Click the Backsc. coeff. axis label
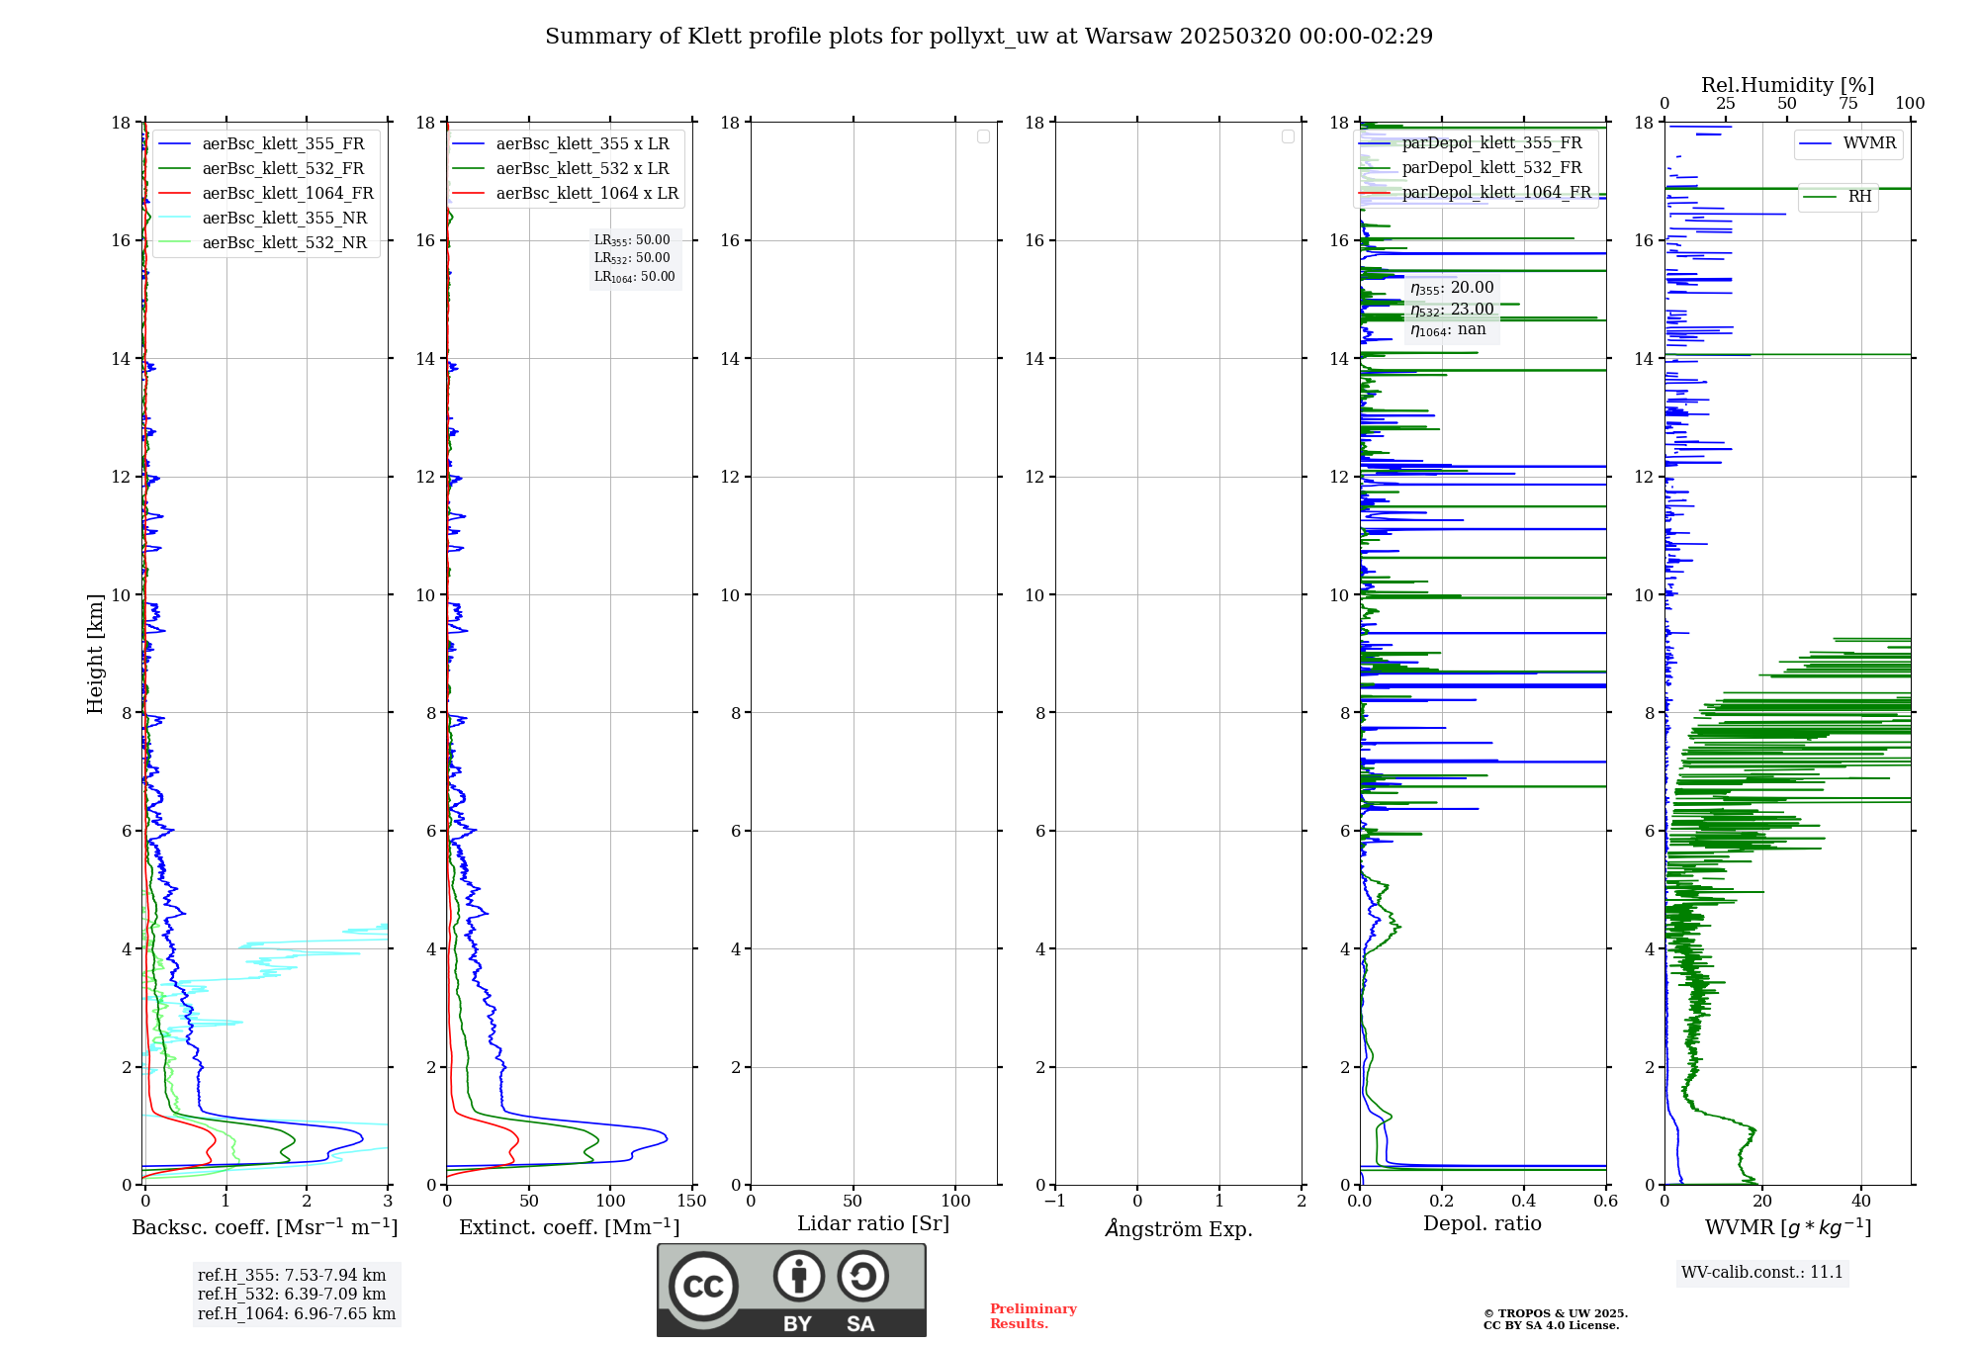 pos(265,1227)
